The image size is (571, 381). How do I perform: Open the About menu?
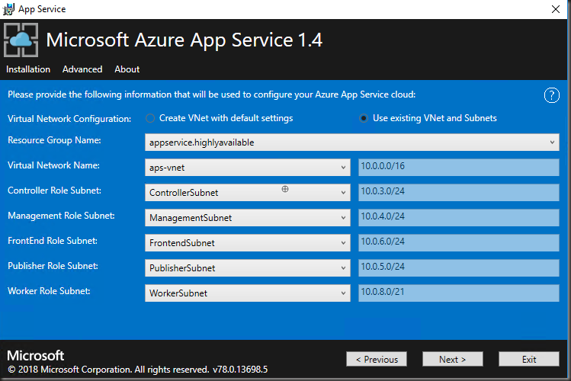click(x=127, y=69)
